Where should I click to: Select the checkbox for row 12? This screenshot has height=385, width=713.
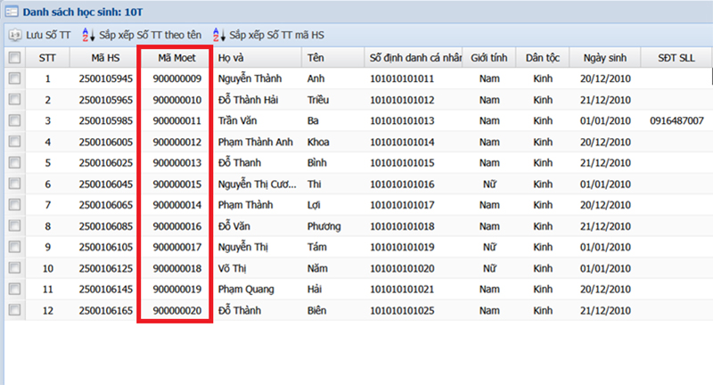point(14,310)
